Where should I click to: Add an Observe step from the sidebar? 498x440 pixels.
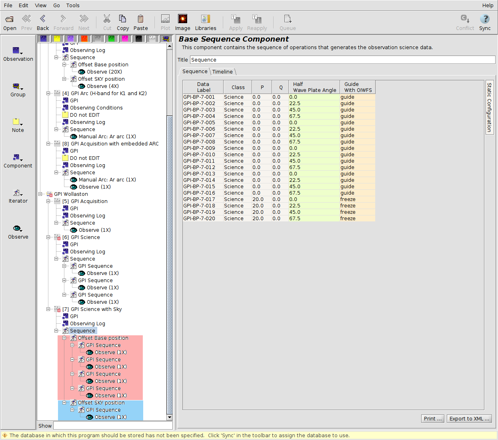[18, 232]
